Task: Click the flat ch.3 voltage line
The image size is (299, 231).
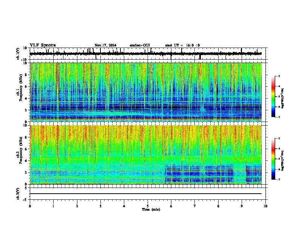Action: pyautogui.click(x=146, y=194)
